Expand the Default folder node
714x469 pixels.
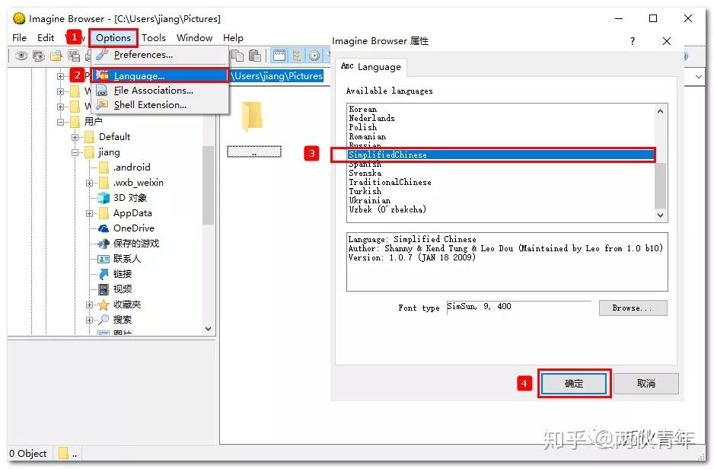75,137
